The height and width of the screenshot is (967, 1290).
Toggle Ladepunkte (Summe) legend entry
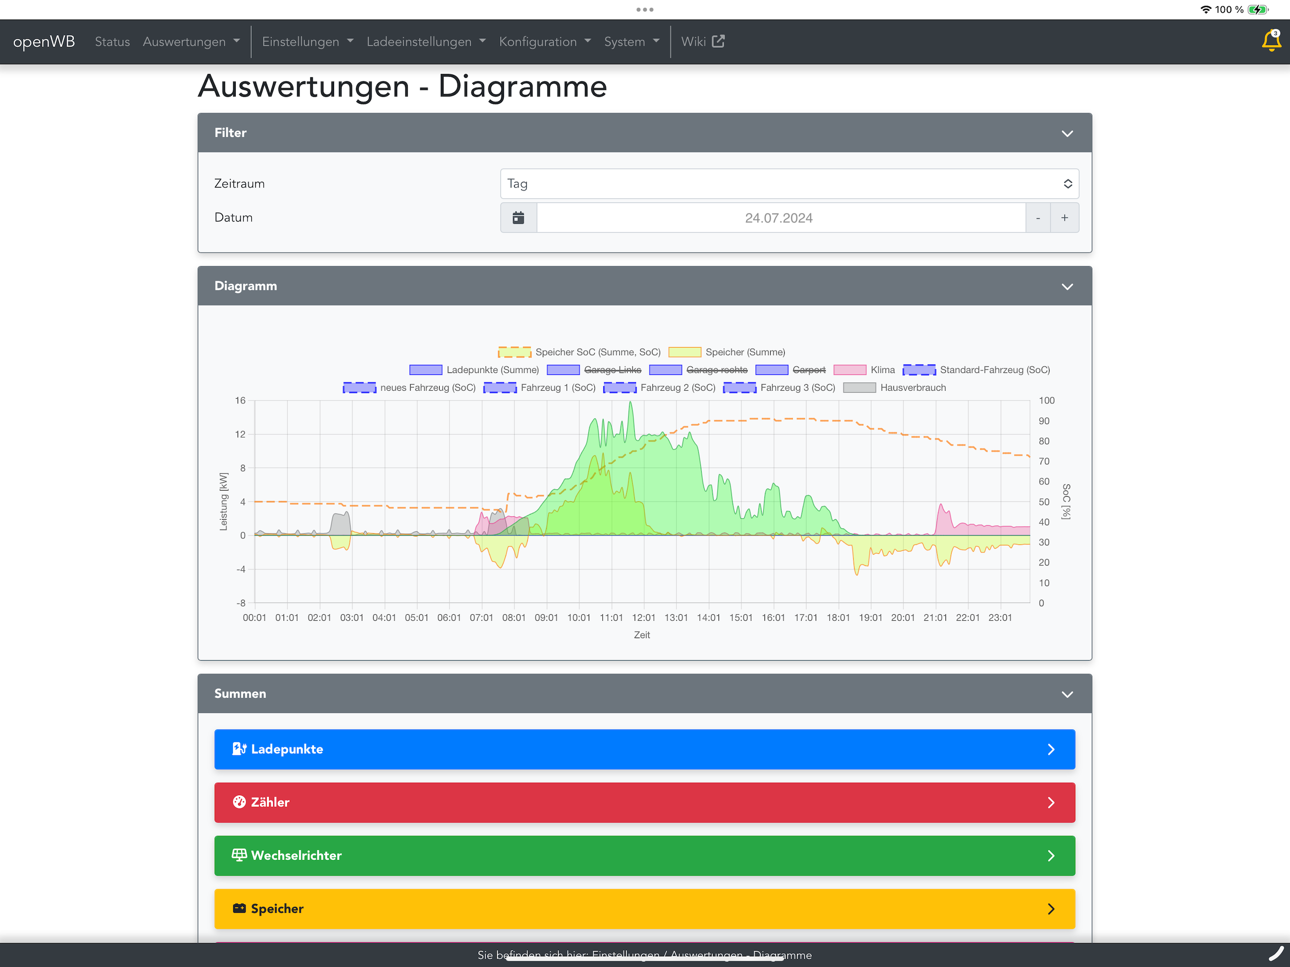(x=474, y=370)
